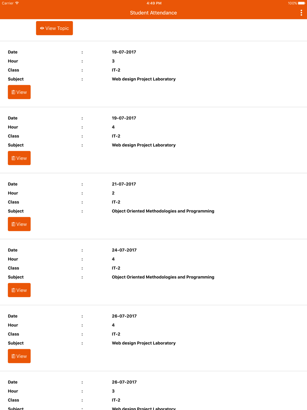Screen dimensions: 307x410
Task: Select the Student Attendance title
Action: pyautogui.click(x=153, y=13)
